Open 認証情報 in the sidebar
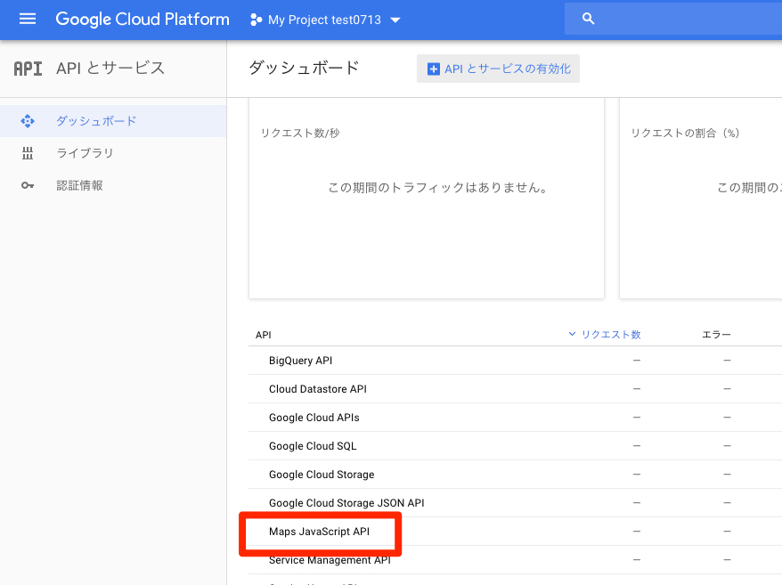 point(113,185)
